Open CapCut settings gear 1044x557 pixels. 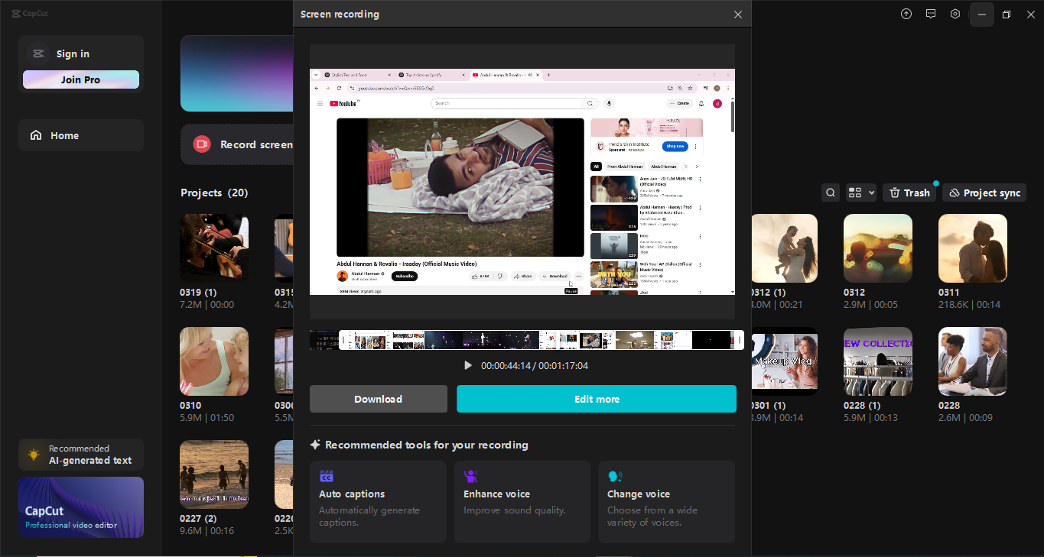[x=955, y=14]
